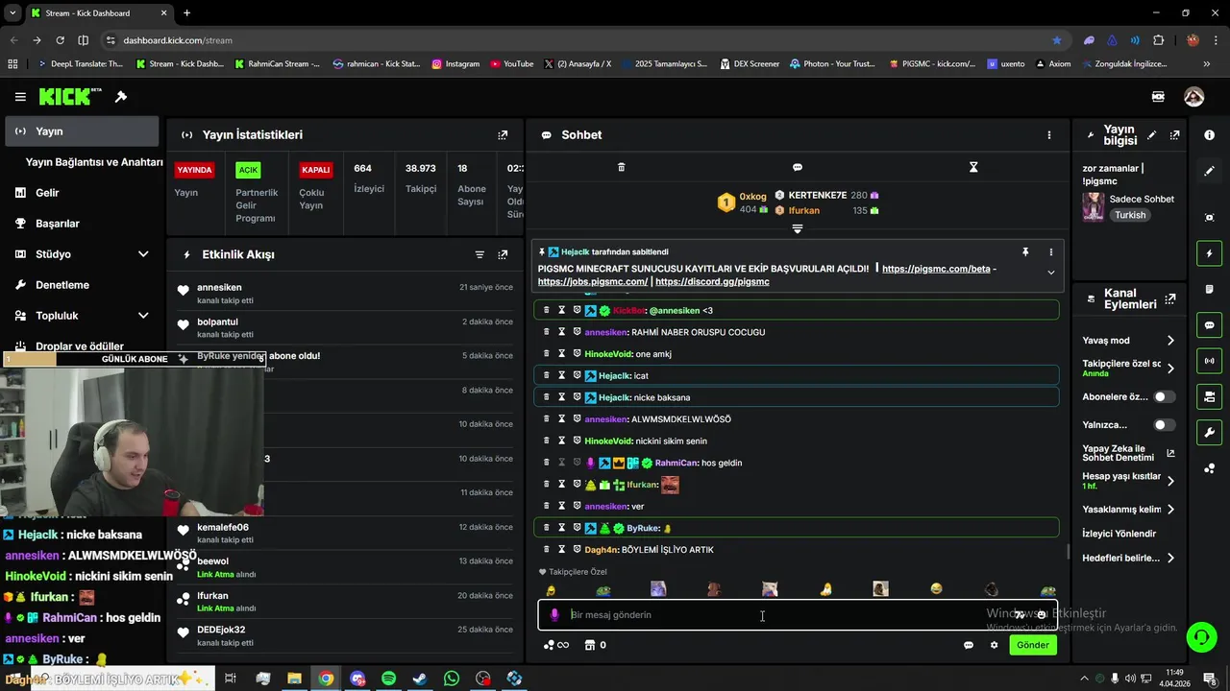
Task: Collapse the pinned message with chevron
Action: (x=1050, y=273)
